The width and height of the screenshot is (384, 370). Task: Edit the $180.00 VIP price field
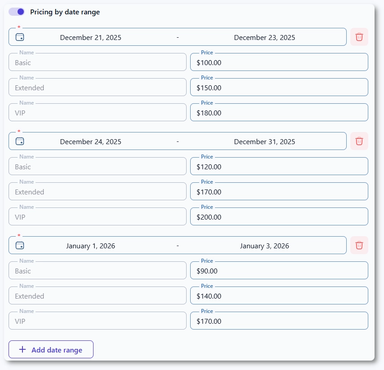[x=279, y=113]
